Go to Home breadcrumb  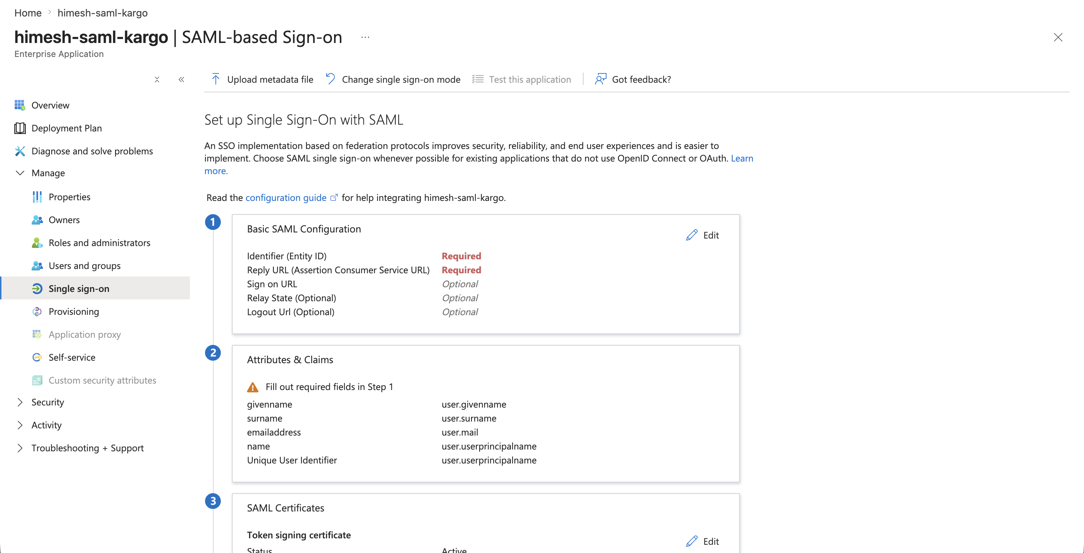pos(28,13)
